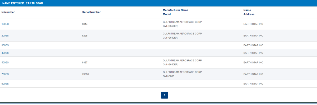
Task: Click the Manufacturer Name column header
Action: click(x=175, y=10)
